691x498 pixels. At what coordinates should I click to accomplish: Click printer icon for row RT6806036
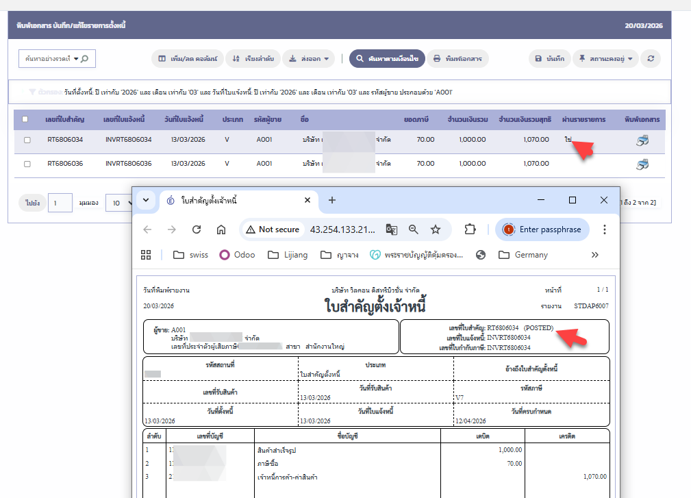642,164
